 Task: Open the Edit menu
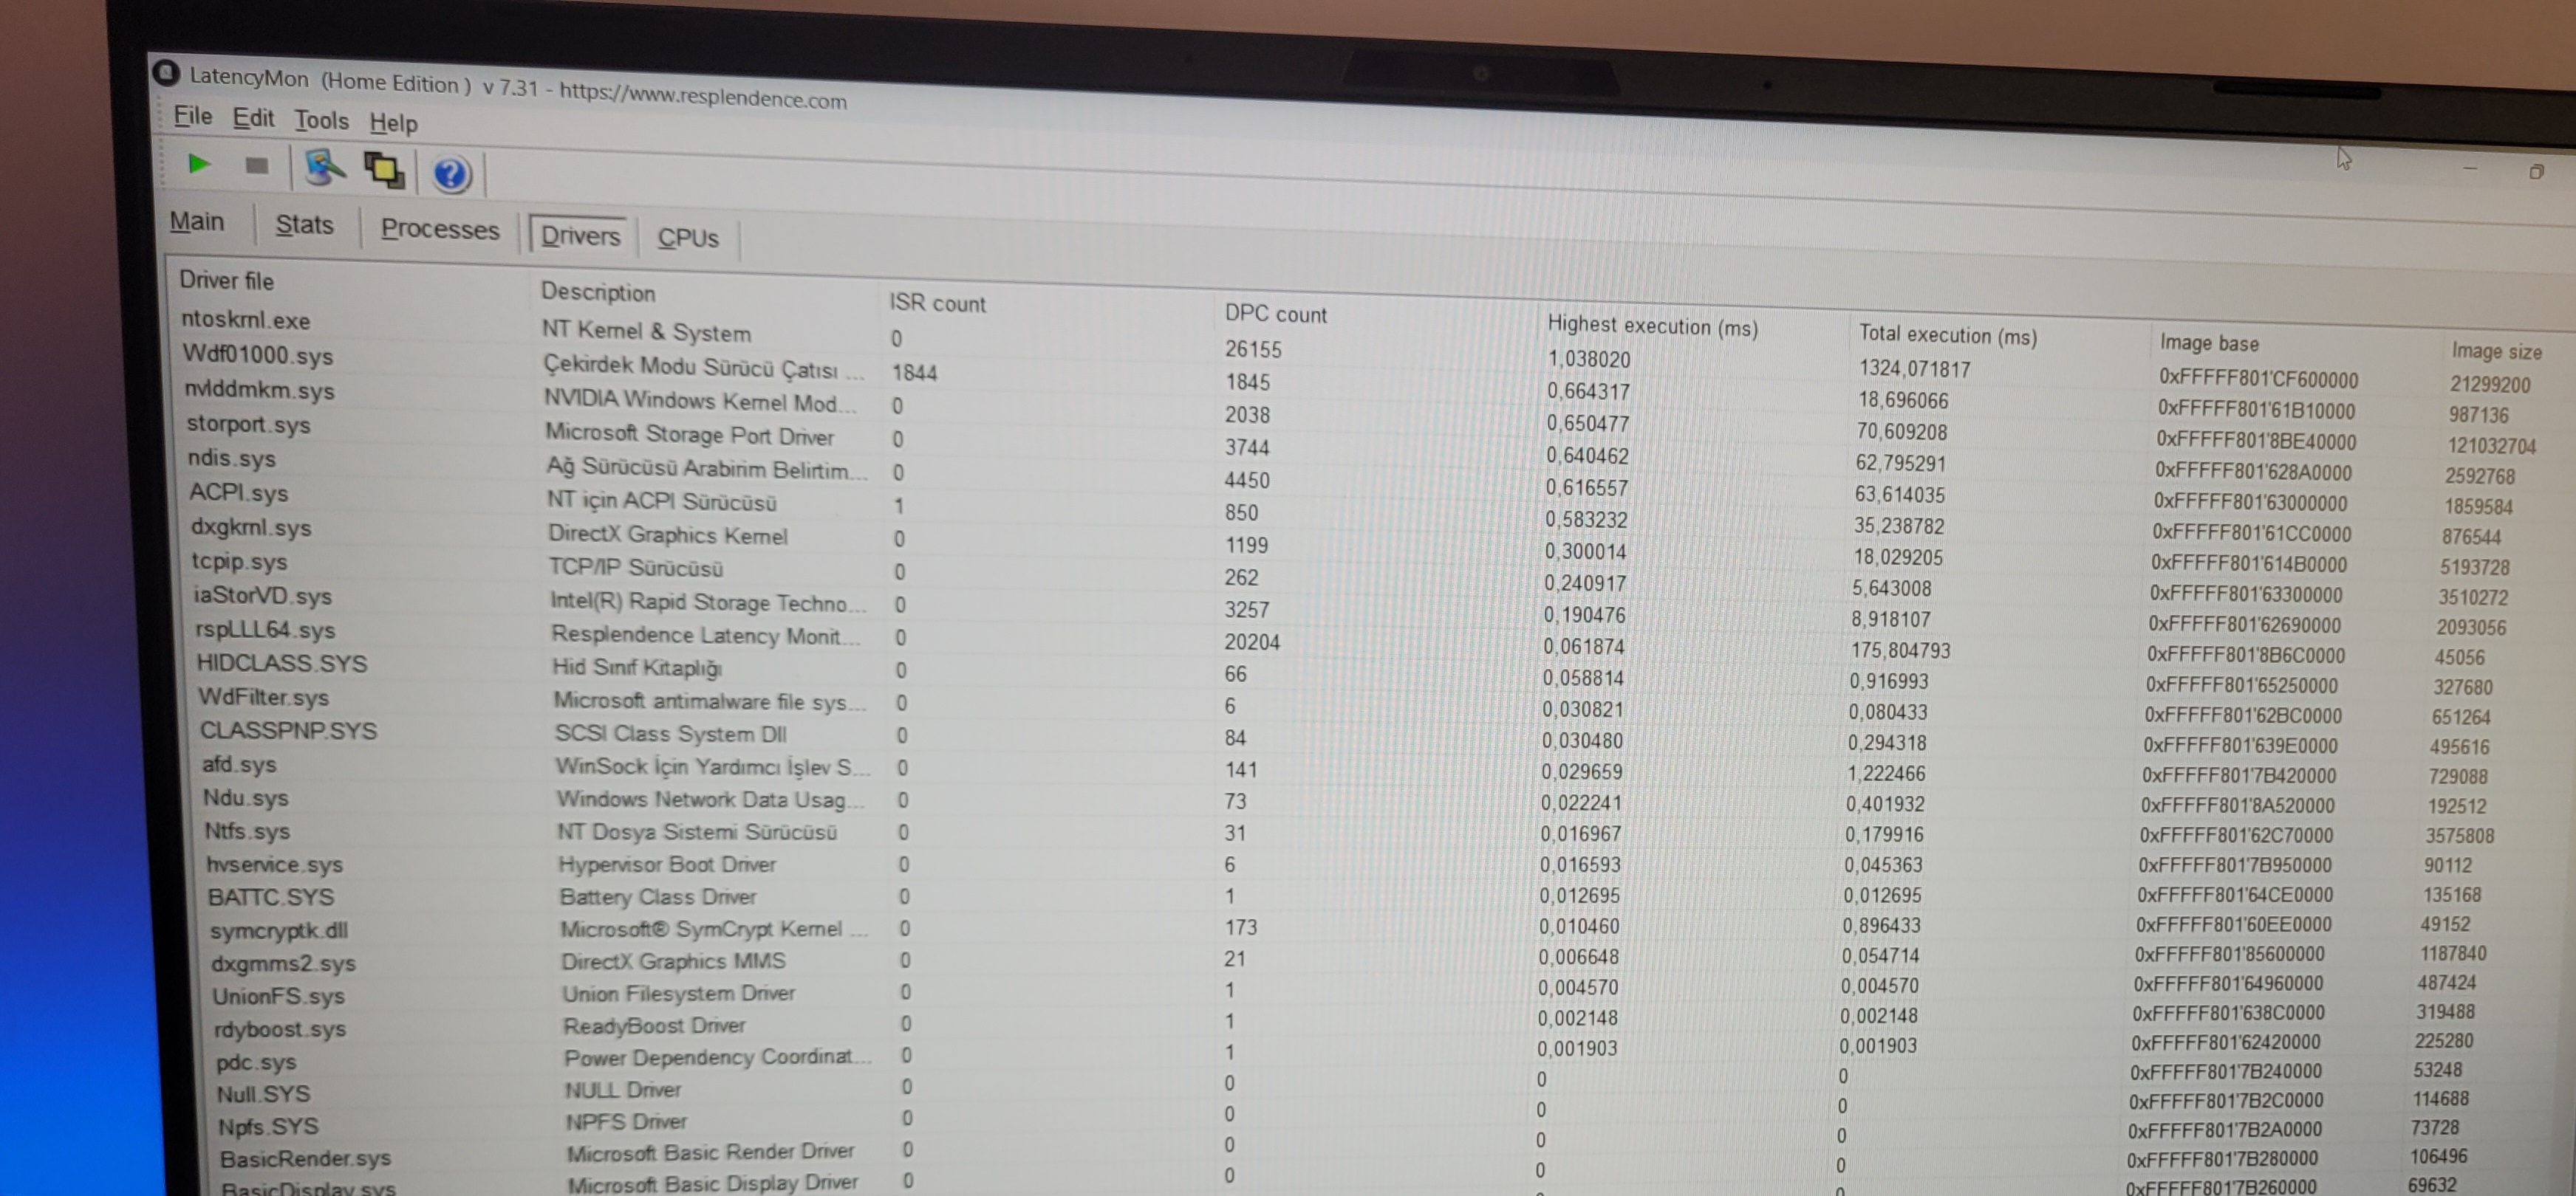[253, 118]
